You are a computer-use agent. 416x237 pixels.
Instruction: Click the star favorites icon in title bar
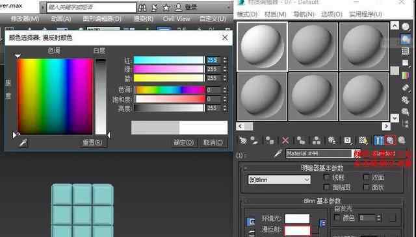(166, 8)
